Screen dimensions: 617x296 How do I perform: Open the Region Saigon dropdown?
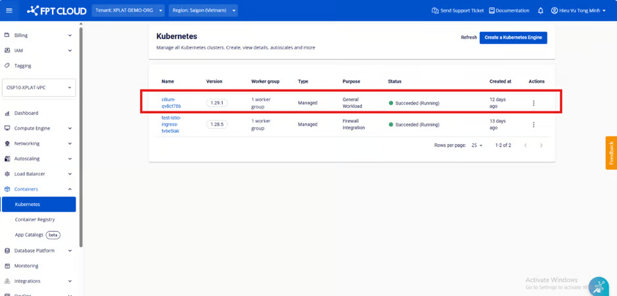pyautogui.click(x=203, y=11)
